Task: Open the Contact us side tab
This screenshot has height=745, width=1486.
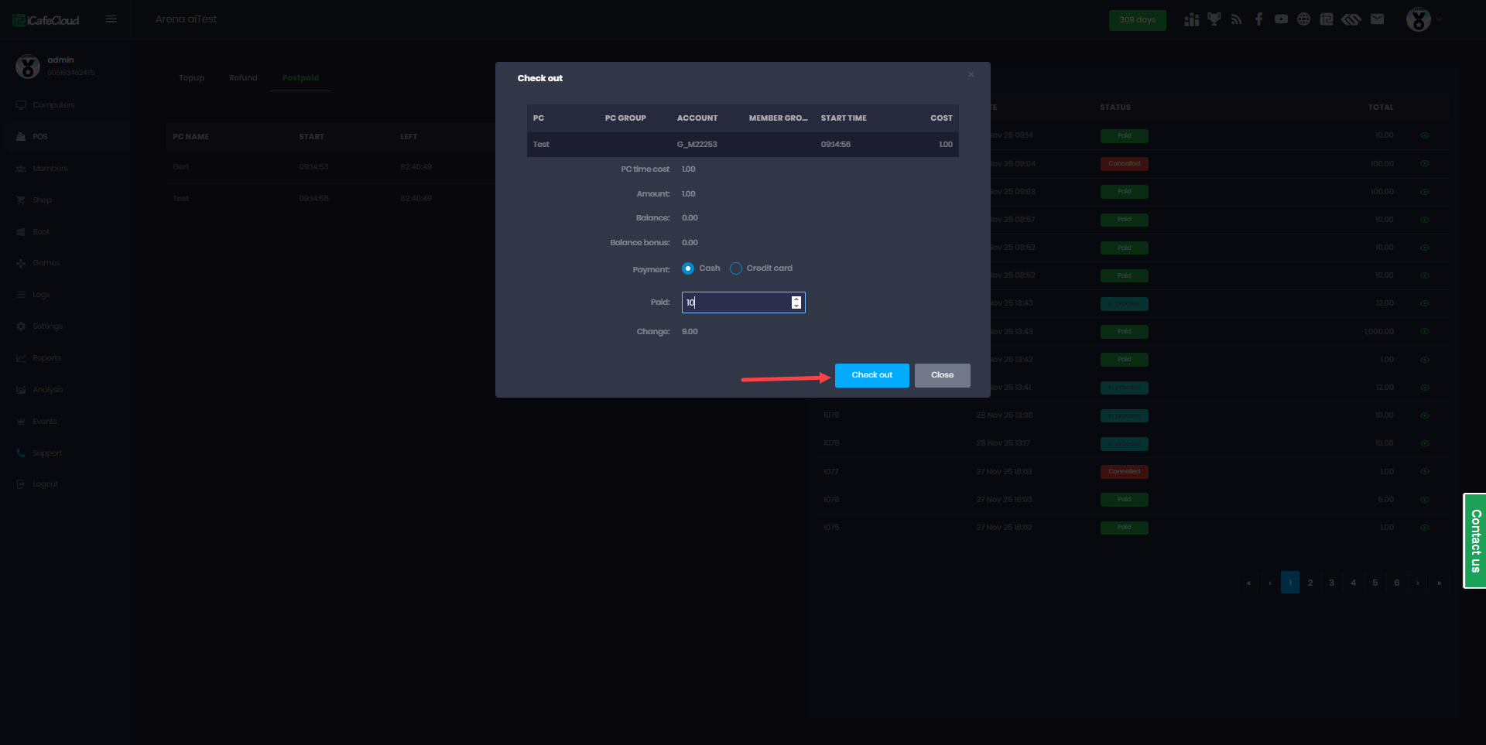Action: 1475,541
